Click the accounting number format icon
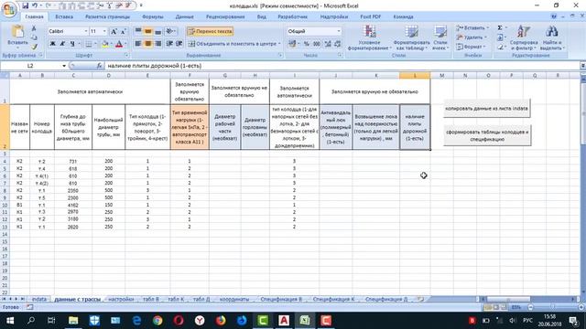 (x=292, y=44)
